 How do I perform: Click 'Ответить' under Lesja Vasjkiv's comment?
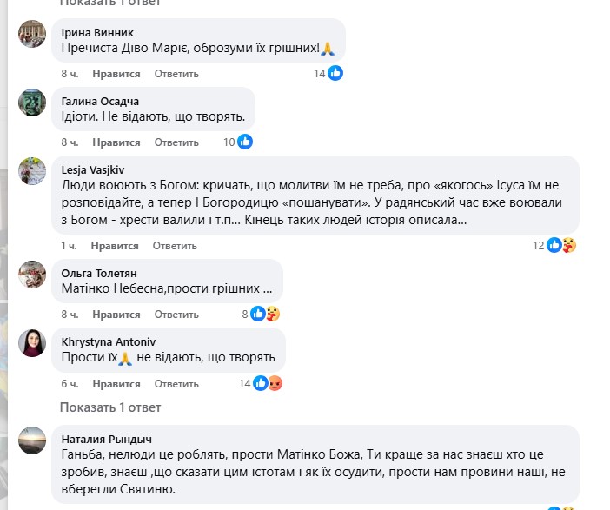tap(176, 245)
